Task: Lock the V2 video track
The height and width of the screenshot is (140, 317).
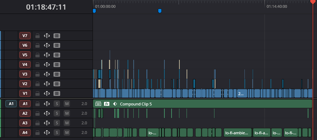Action: 38,84
